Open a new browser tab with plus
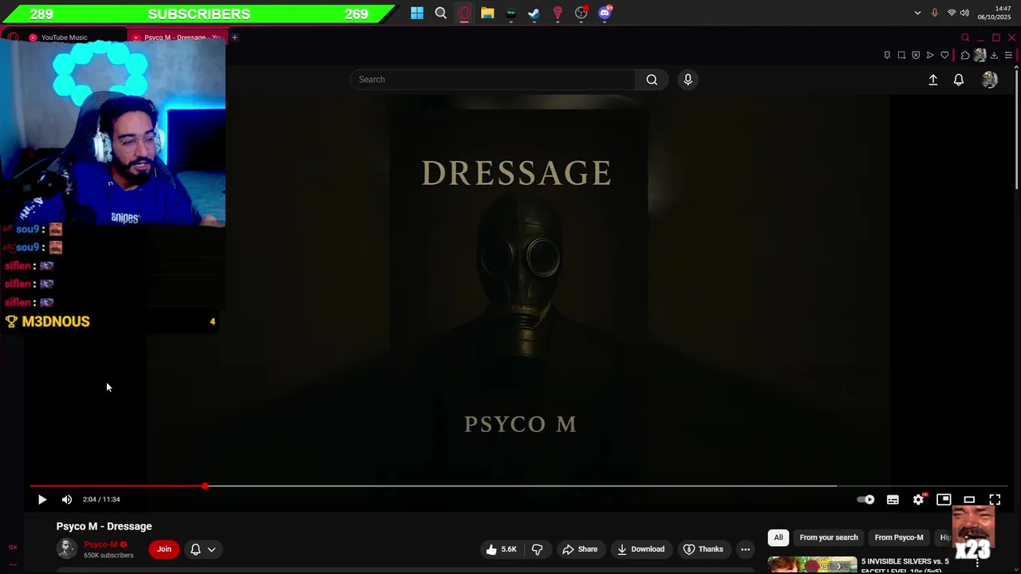 (x=235, y=37)
